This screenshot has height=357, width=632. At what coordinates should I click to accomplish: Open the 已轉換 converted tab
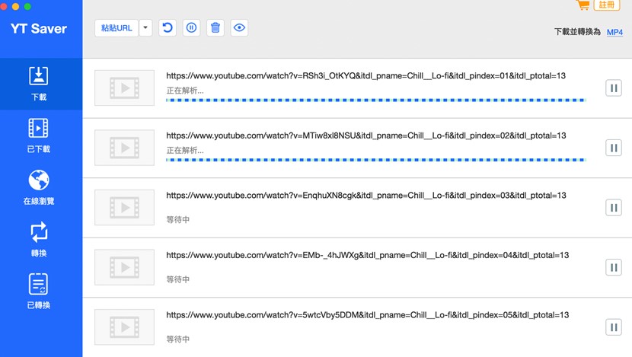[x=40, y=292]
